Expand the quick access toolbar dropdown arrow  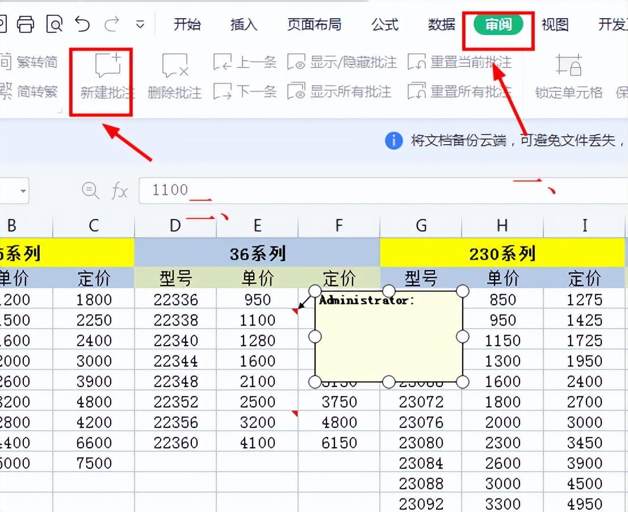pyautogui.click(x=140, y=25)
